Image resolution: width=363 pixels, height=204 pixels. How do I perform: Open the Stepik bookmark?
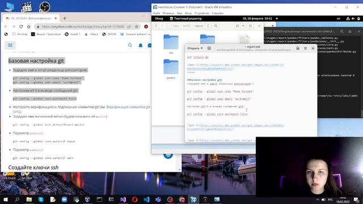tap(73, 34)
